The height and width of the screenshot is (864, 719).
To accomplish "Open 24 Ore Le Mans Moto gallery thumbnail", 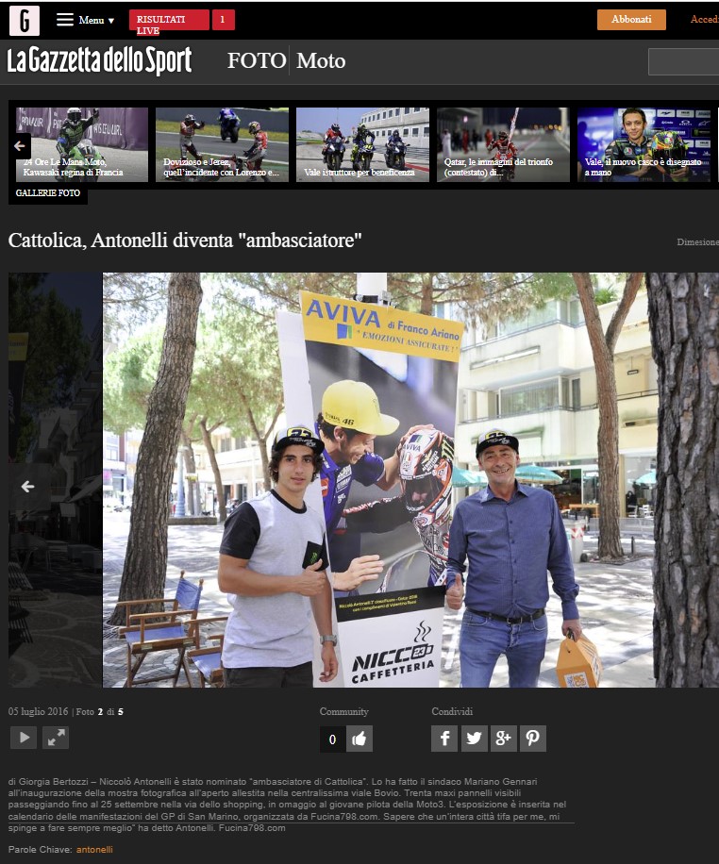I will [82, 144].
